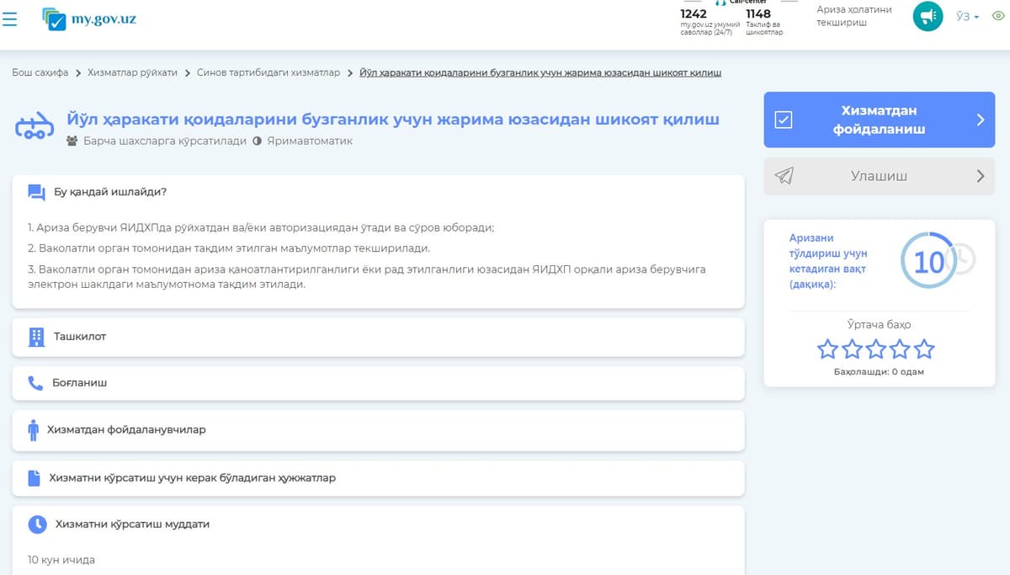Open the ЎЗ language dropdown

point(968,17)
